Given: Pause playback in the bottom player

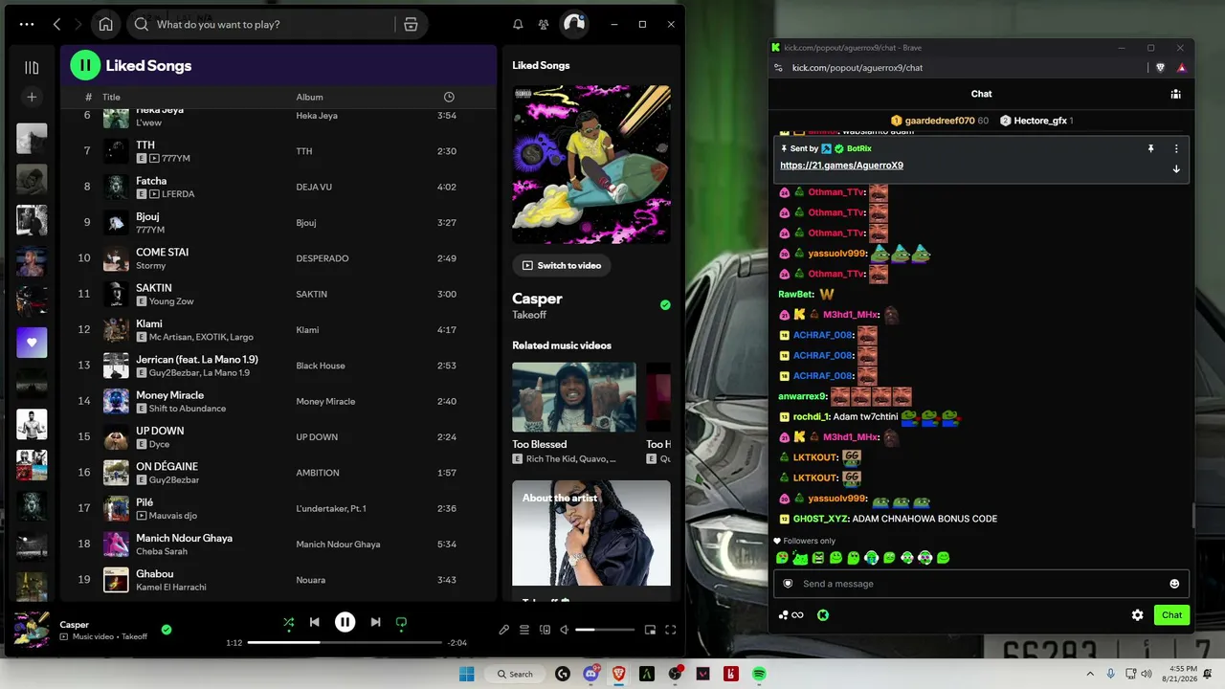Looking at the screenshot, I should (345, 622).
